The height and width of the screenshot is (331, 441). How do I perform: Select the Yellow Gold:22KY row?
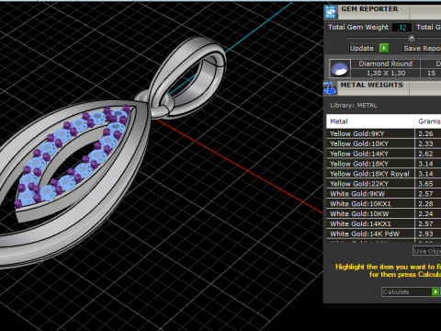pos(384,184)
